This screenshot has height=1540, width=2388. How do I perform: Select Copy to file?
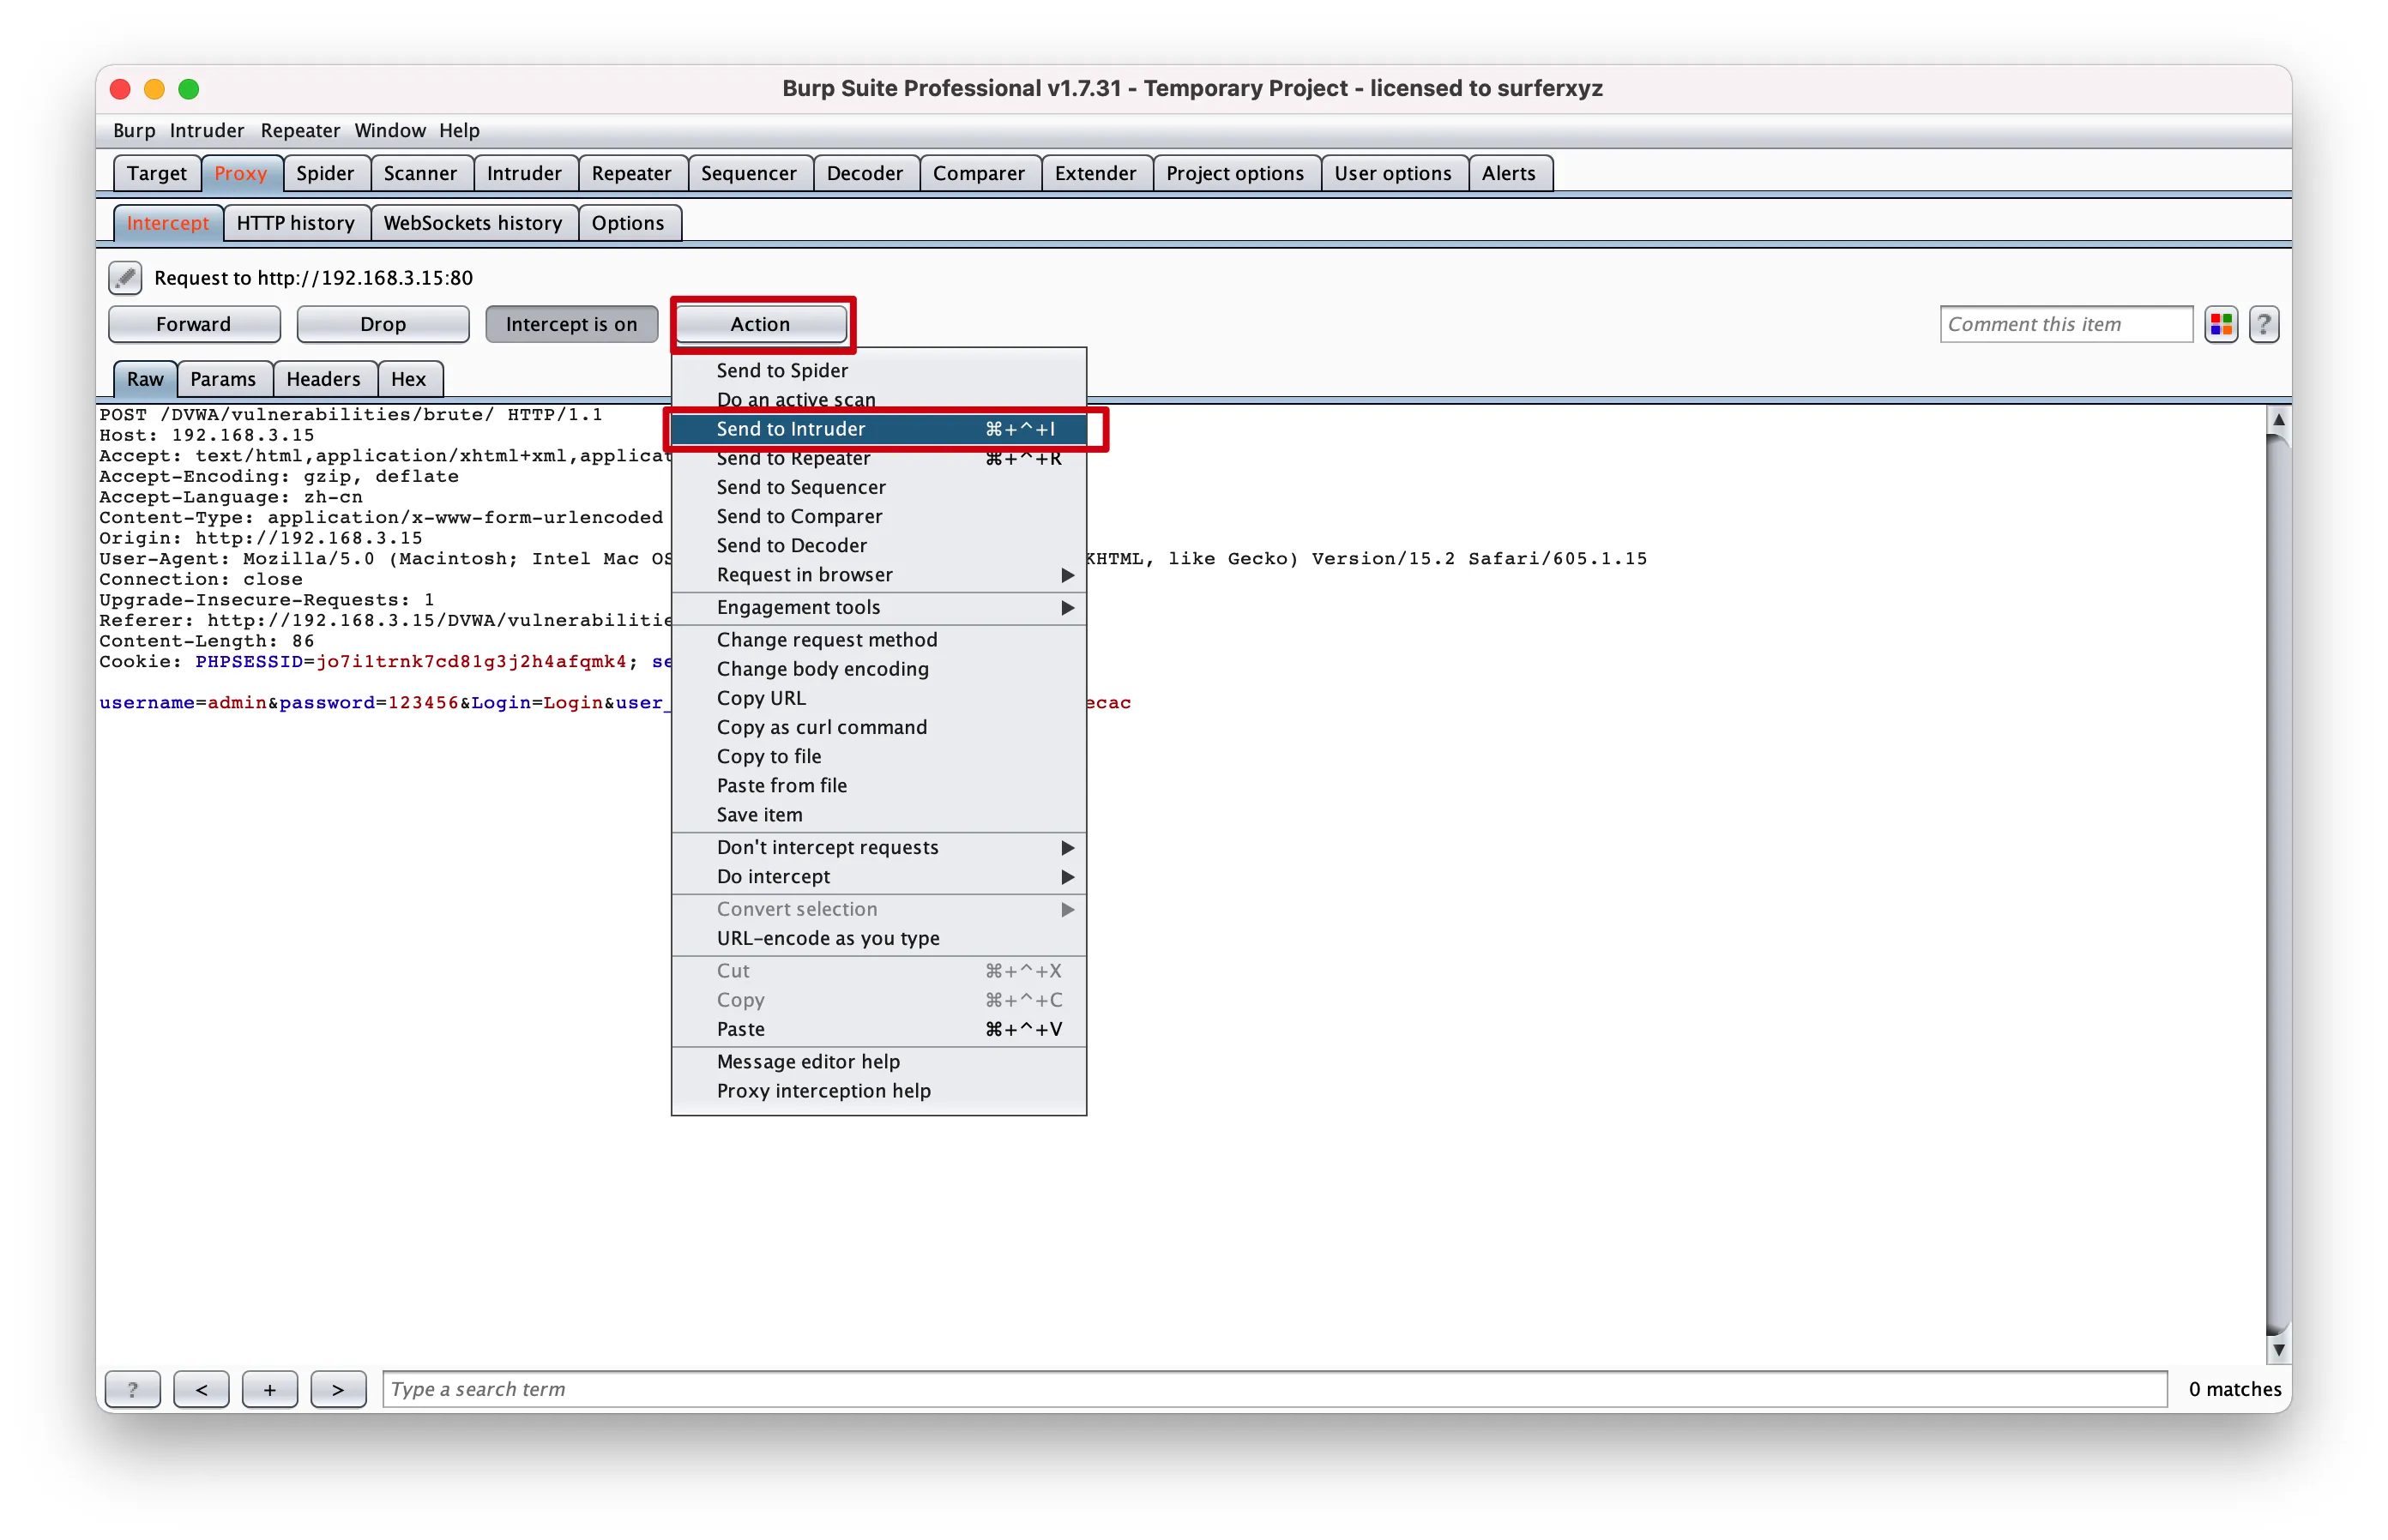[878, 757]
